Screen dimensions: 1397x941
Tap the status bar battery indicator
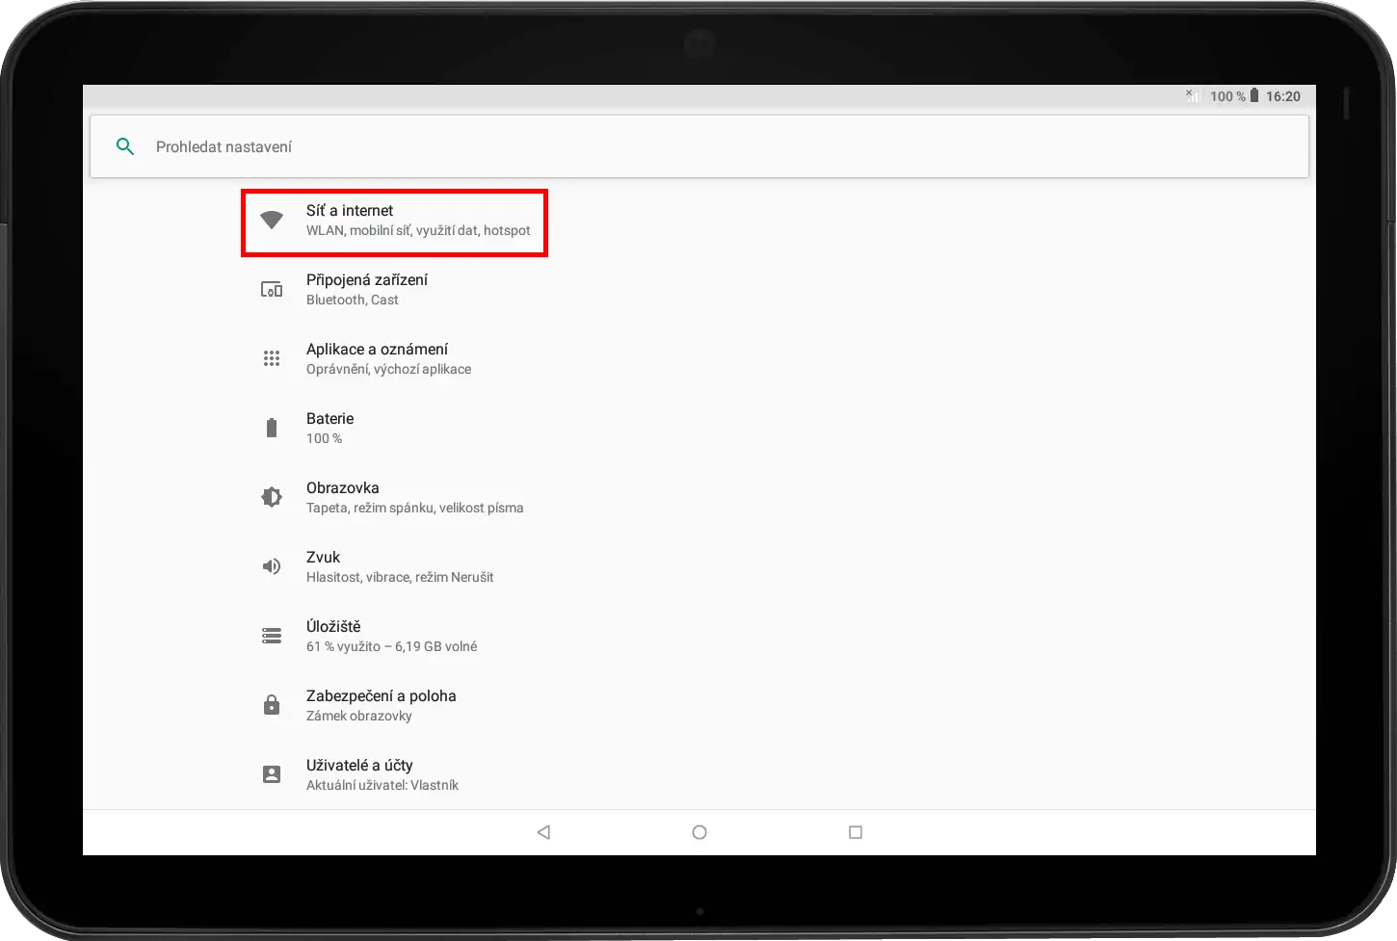click(x=1253, y=96)
